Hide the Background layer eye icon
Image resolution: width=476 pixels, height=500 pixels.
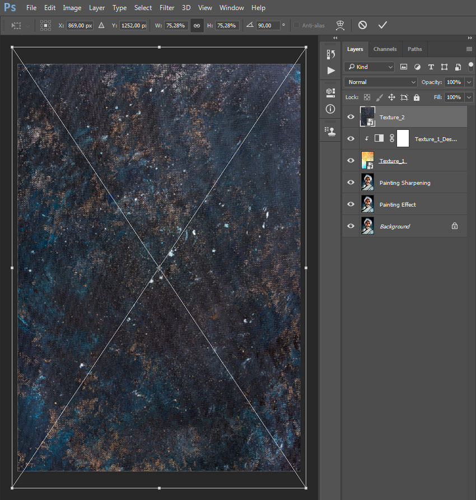tap(351, 226)
